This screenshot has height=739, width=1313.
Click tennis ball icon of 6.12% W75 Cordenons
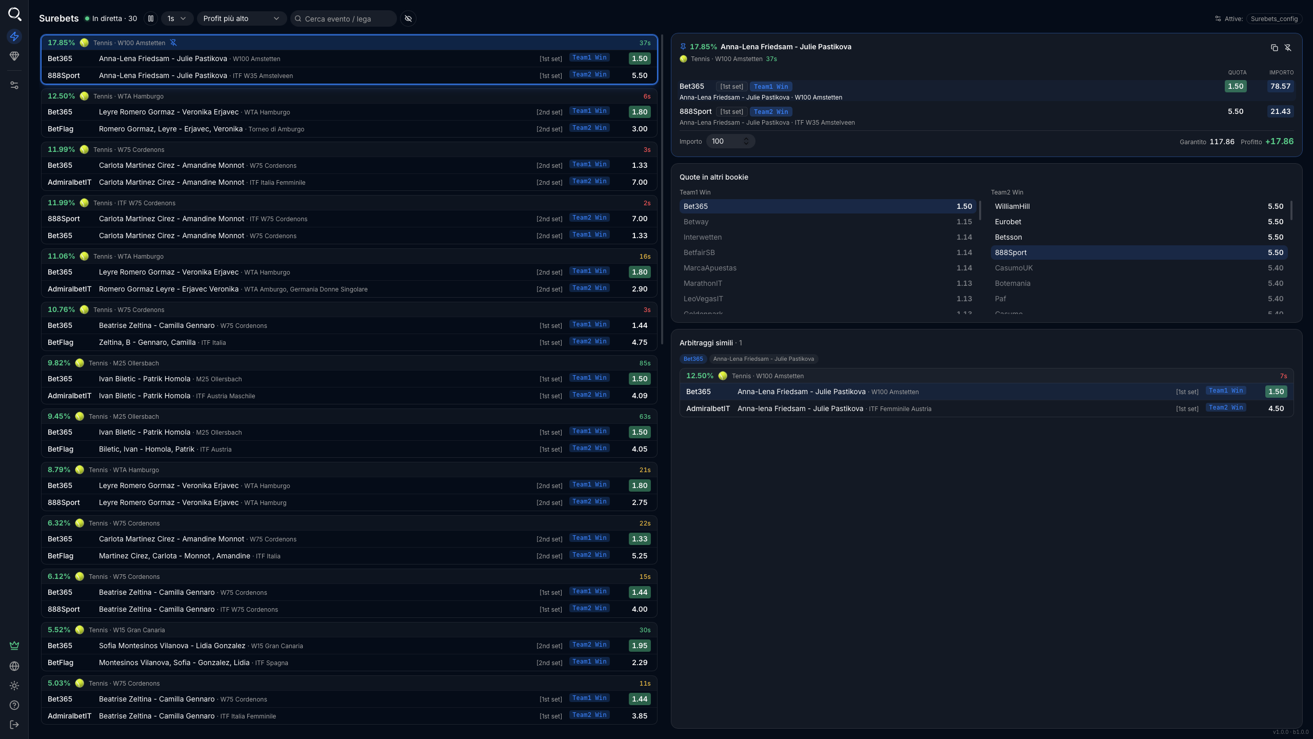pyautogui.click(x=79, y=576)
